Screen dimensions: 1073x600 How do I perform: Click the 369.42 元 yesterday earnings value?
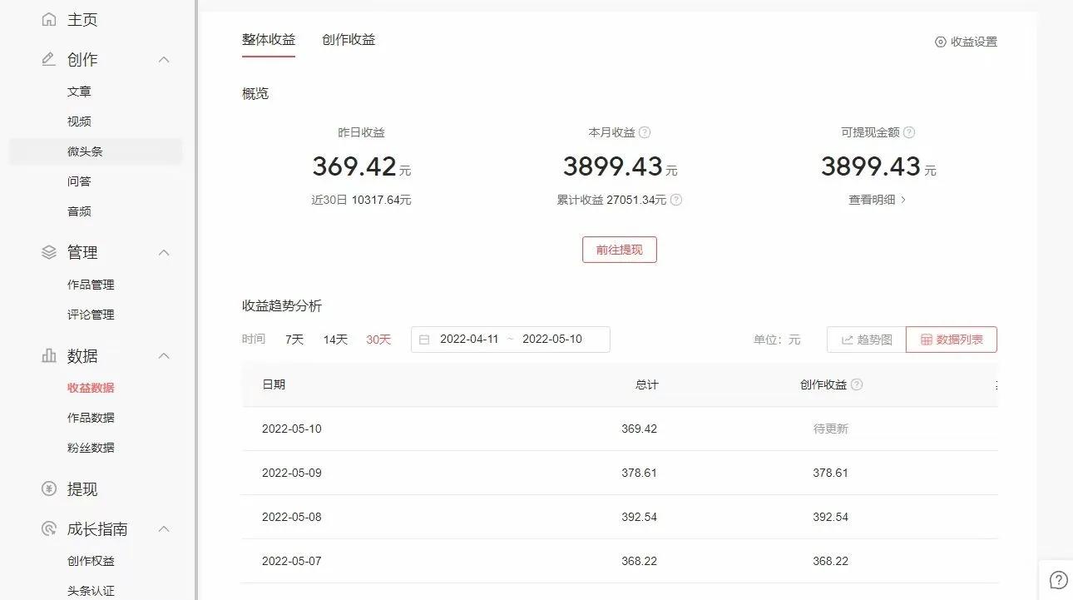[362, 166]
